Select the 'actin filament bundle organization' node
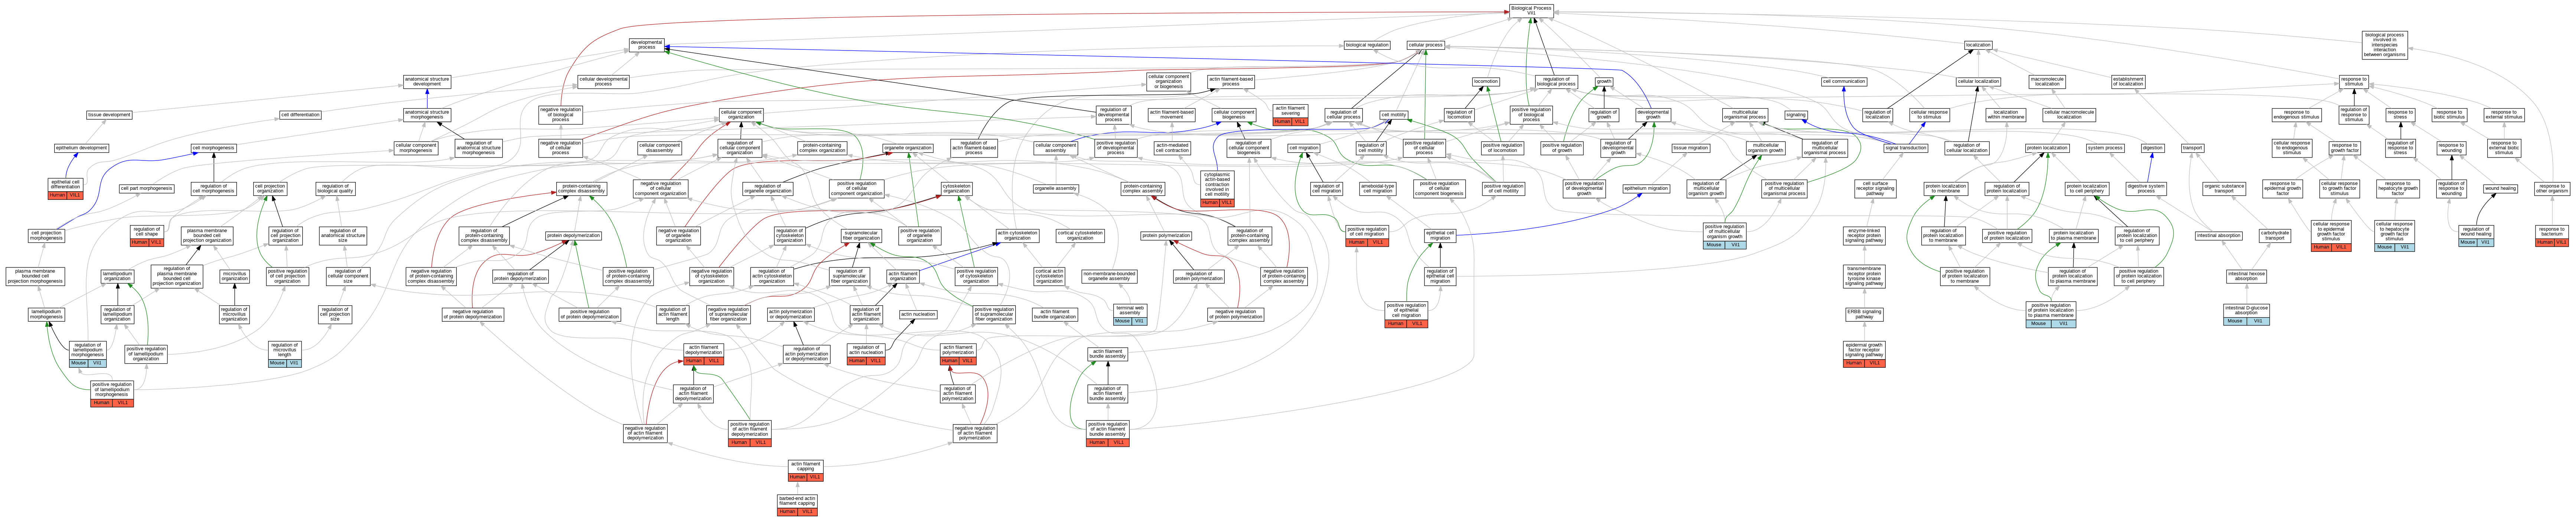The image size is (2576, 520). coord(1055,314)
